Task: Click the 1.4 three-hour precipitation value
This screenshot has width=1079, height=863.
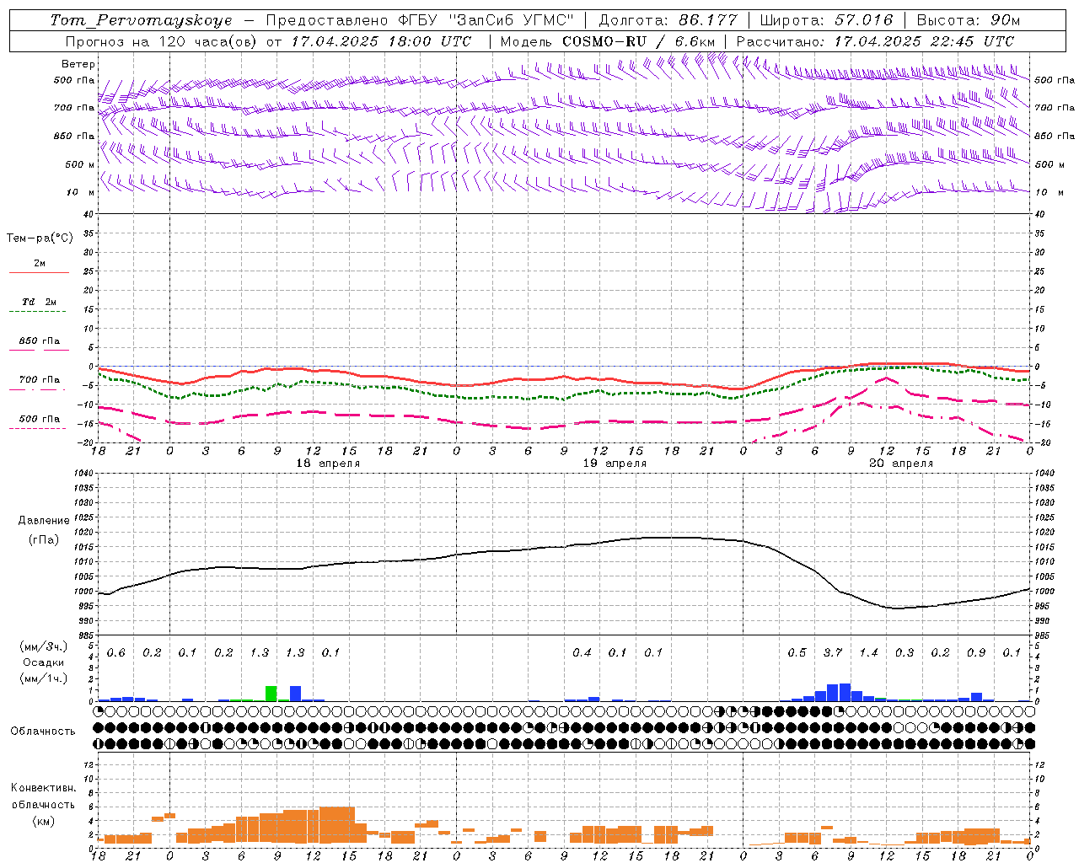Action: coord(868,653)
